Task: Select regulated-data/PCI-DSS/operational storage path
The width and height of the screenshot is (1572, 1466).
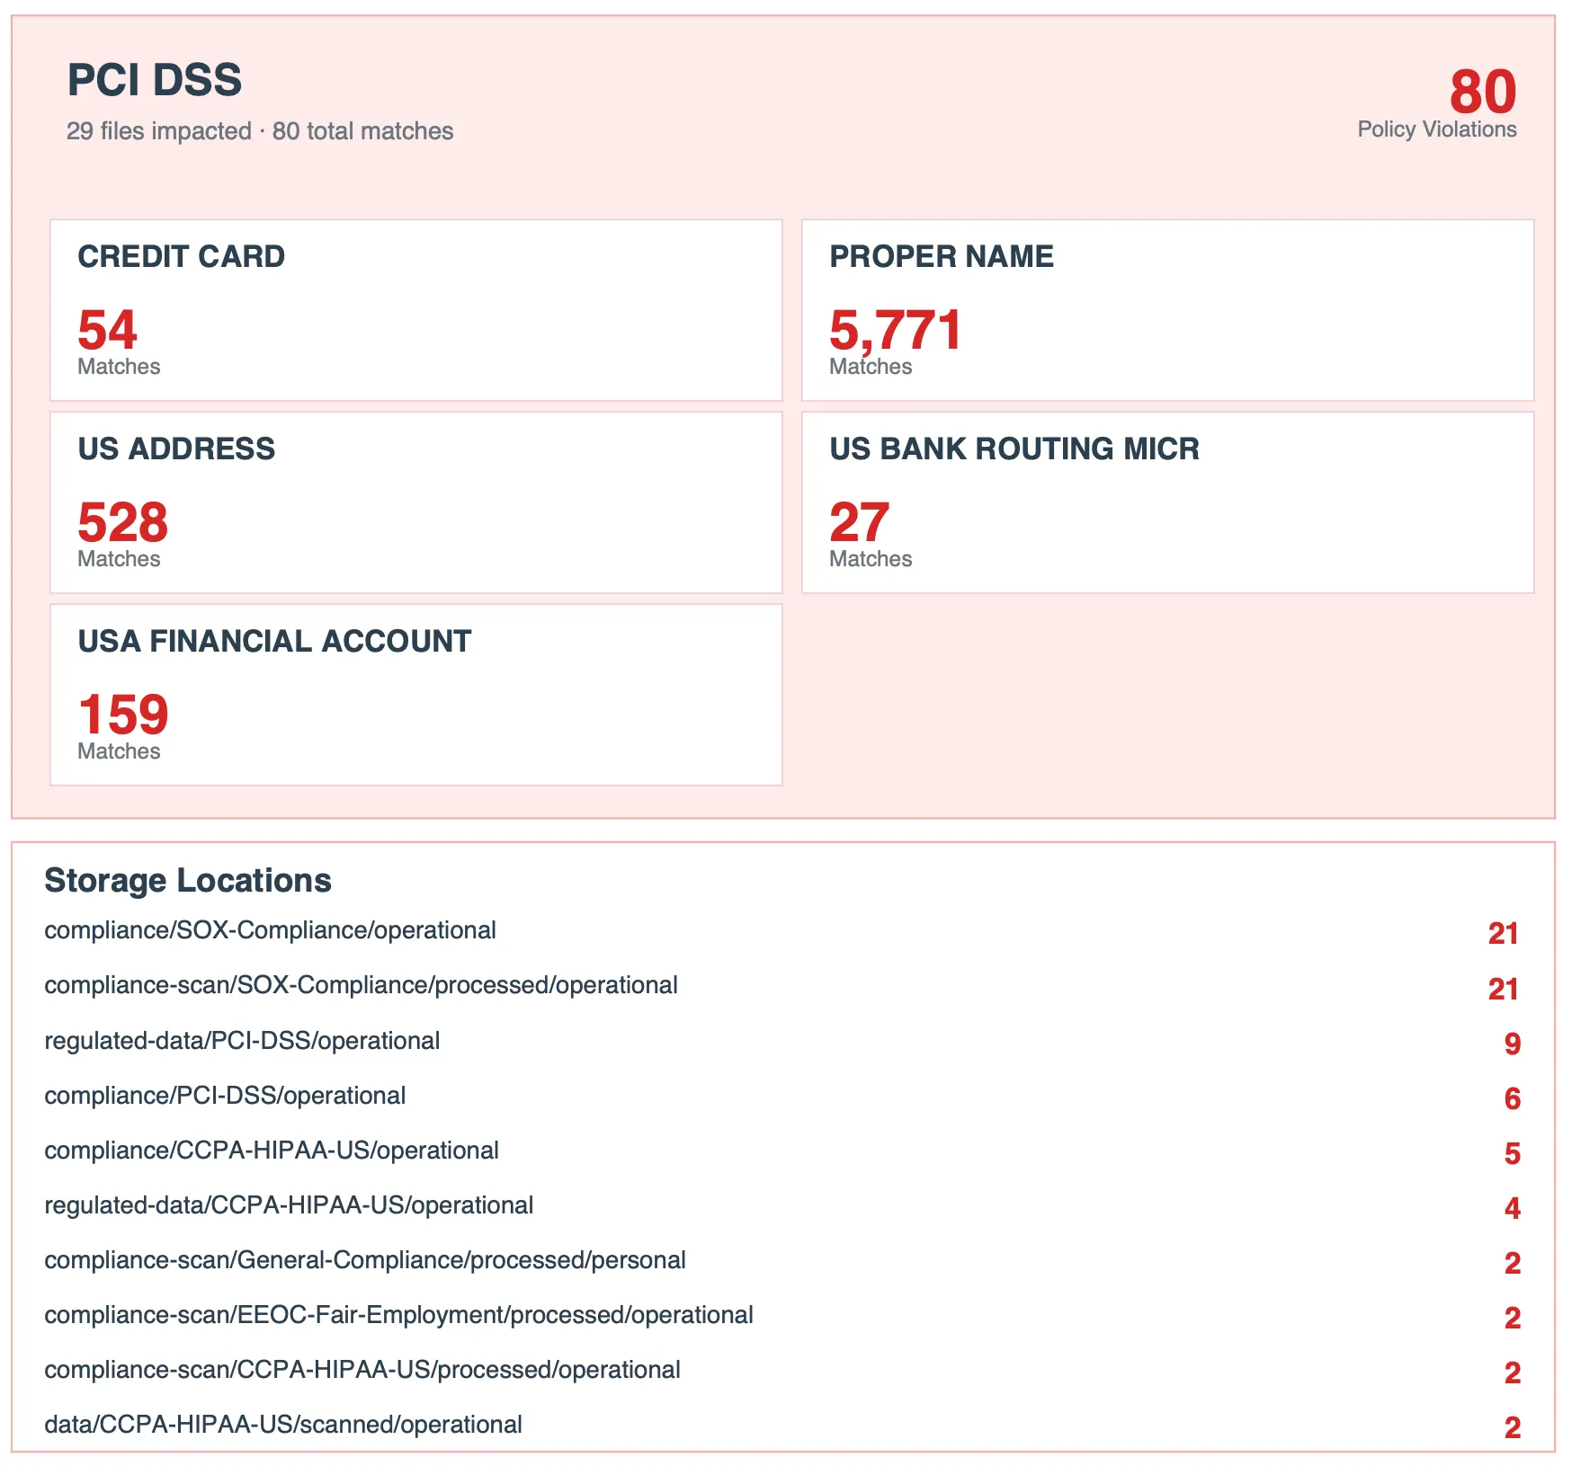Action: [x=242, y=1041]
